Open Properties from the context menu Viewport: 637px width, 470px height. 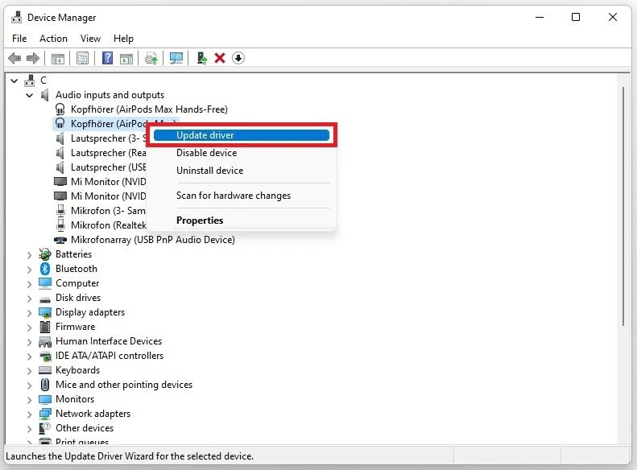tap(200, 221)
